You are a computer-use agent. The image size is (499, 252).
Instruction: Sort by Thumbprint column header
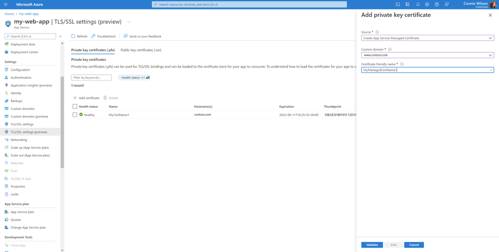point(333,107)
